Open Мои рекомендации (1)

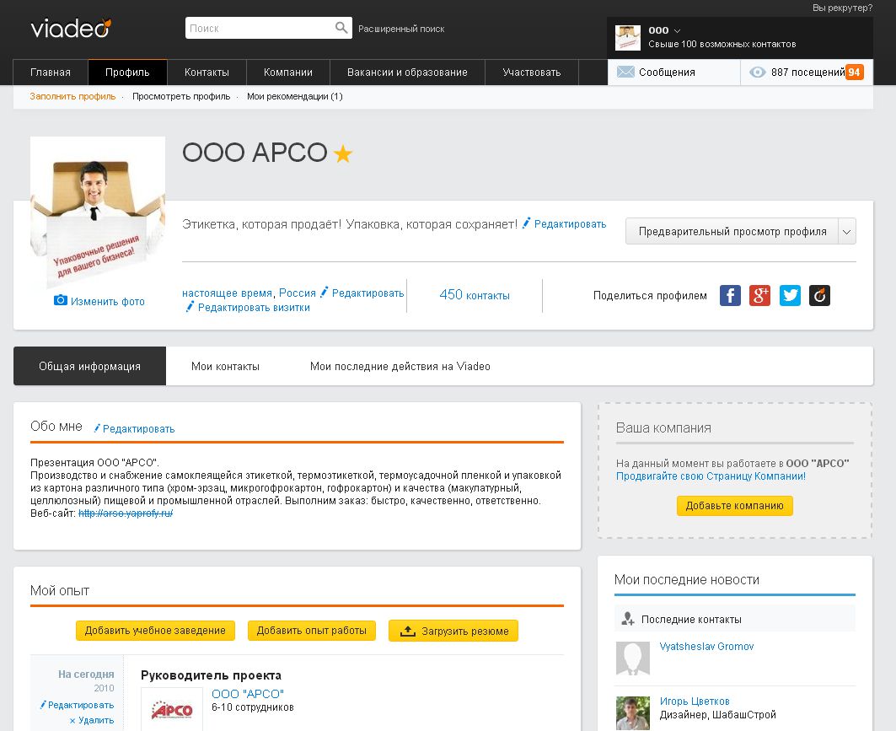(x=295, y=97)
